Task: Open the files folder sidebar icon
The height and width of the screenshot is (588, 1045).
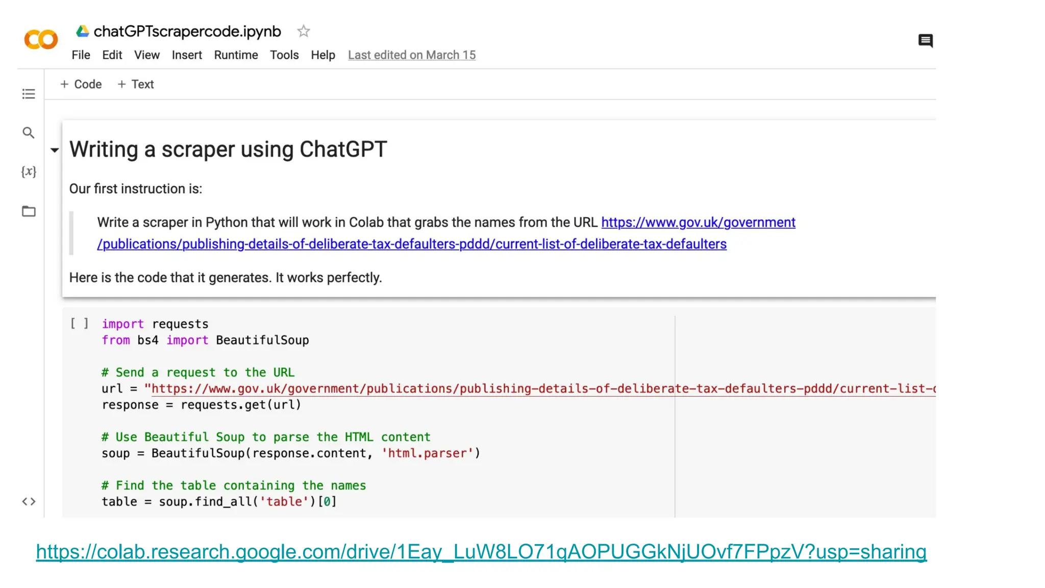Action: click(29, 211)
